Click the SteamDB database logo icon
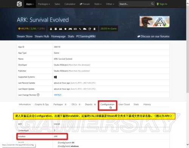 point(19,4)
